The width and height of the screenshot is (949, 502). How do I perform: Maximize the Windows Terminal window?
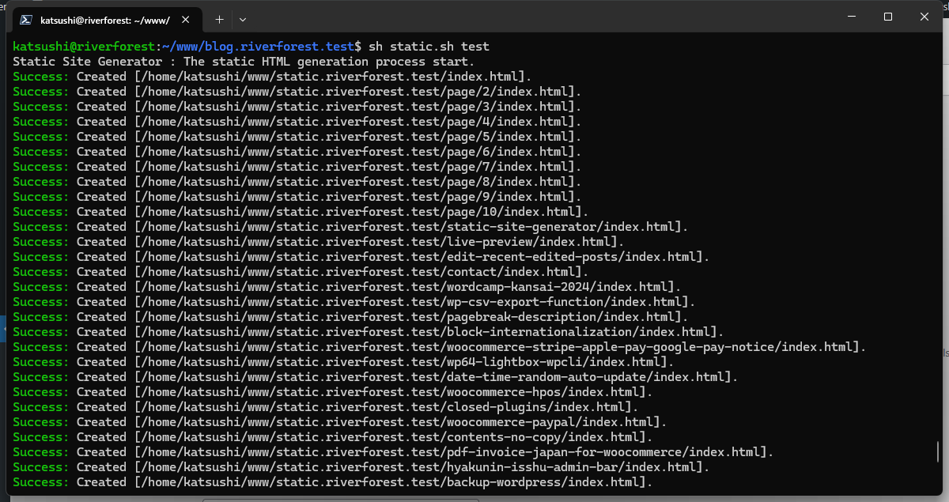887,17
